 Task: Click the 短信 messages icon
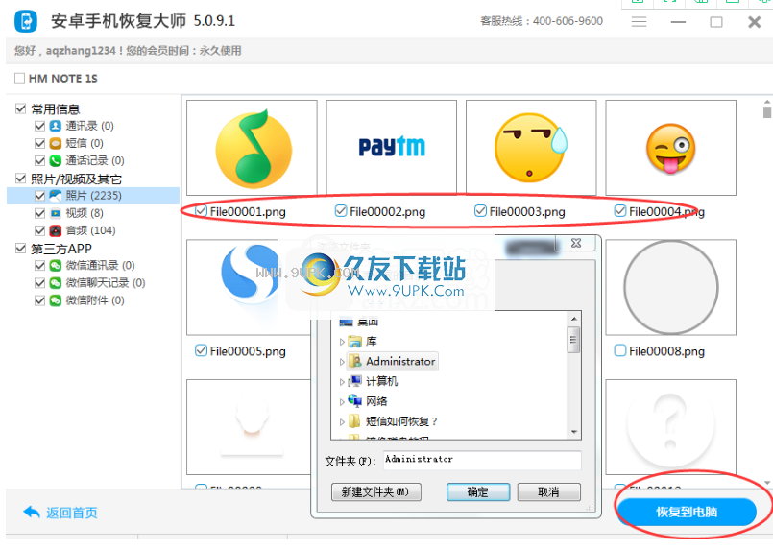click(56, 143)
